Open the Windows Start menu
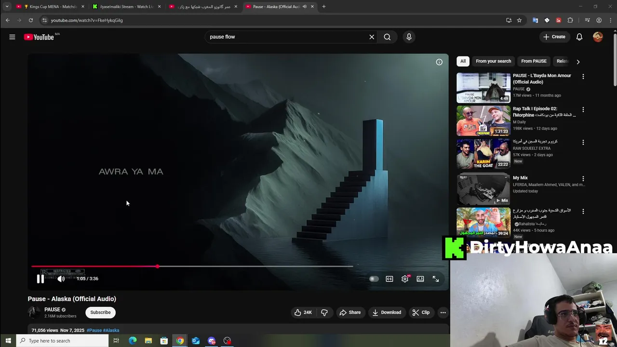617x347 pixels. click(8, 341)
